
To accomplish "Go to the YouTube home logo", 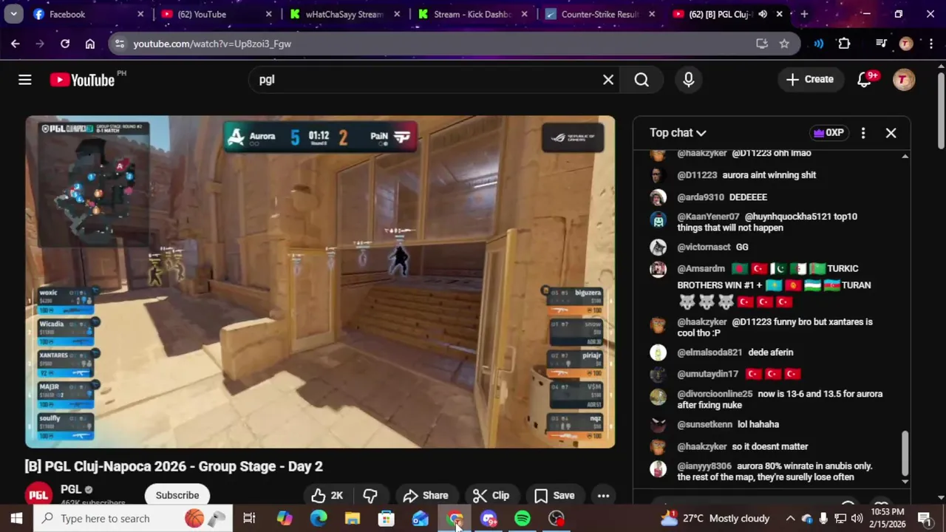I will (x=82, y=80).
